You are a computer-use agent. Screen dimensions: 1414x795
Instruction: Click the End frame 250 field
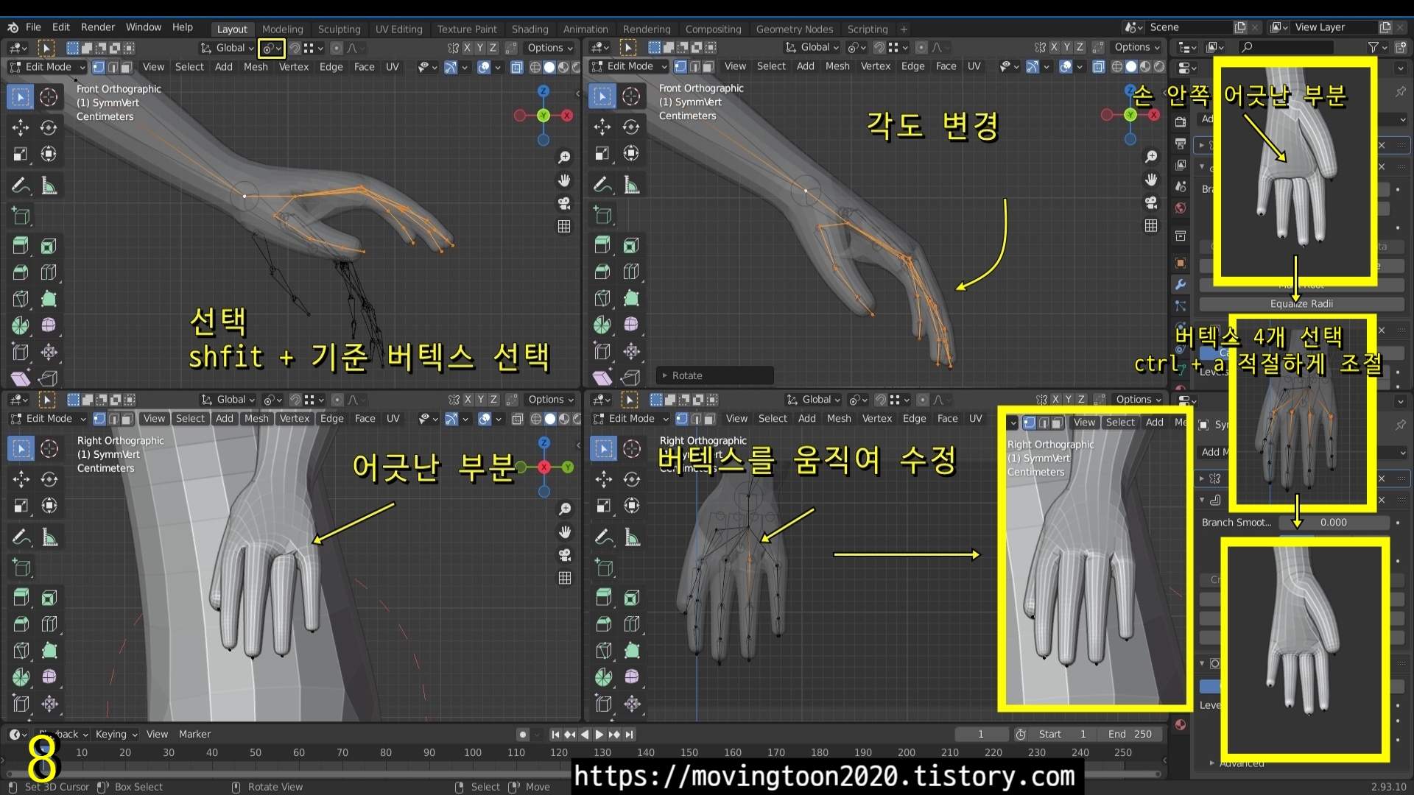pyautogui.click(x=1130, y=735)
